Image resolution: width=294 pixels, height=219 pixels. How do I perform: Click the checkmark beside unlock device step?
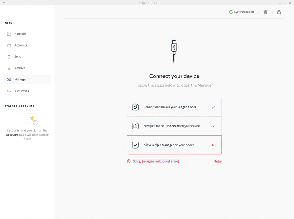[x=213, y=107]
